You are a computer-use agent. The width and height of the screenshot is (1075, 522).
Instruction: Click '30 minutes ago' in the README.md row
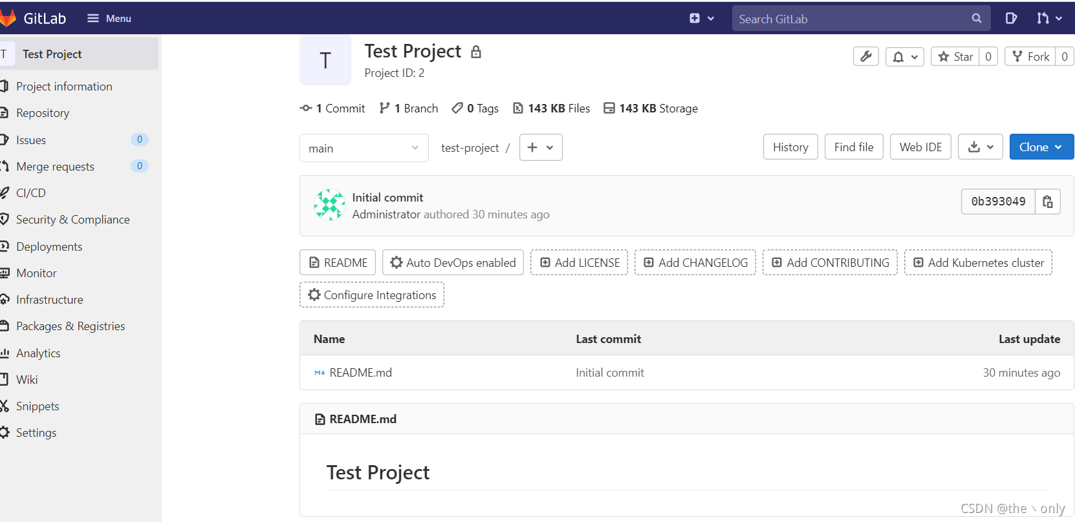[x=1021, y=373]
